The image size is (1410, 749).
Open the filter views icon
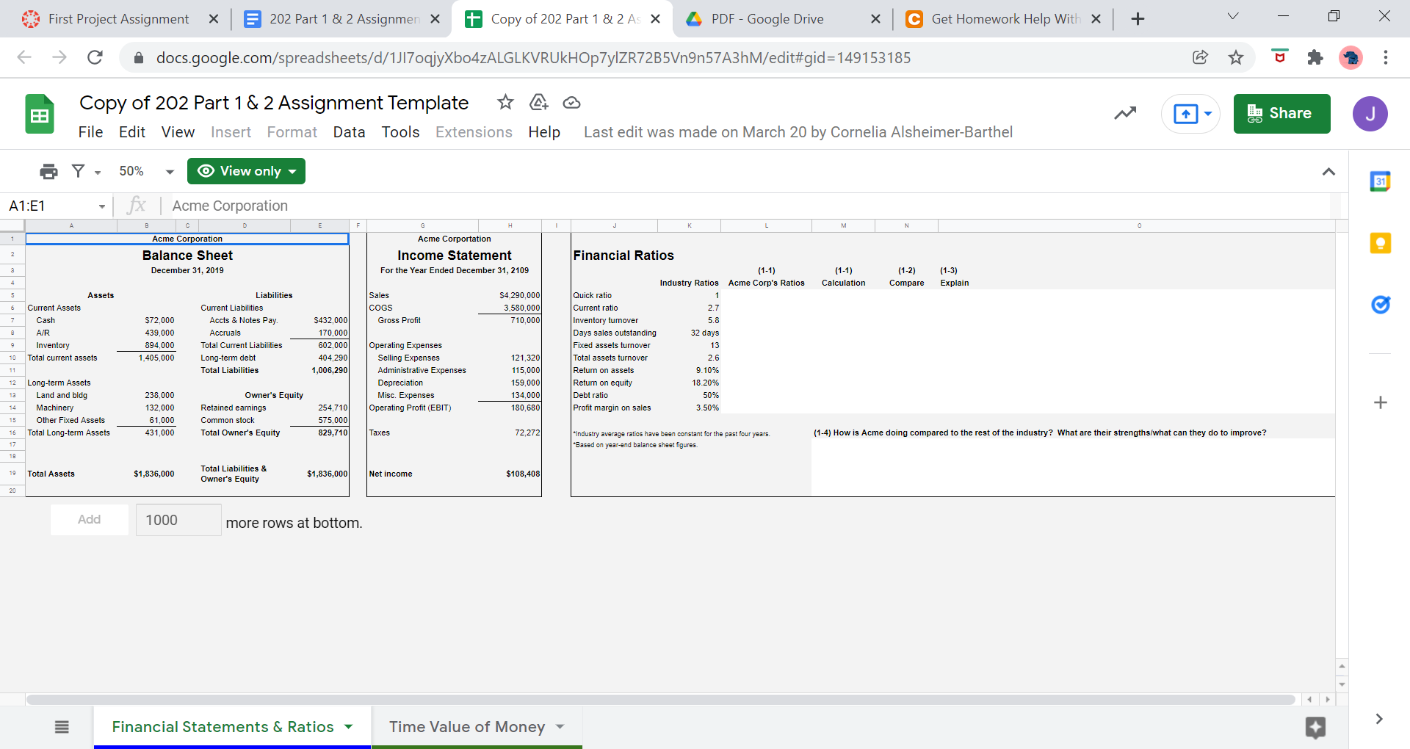79,170
